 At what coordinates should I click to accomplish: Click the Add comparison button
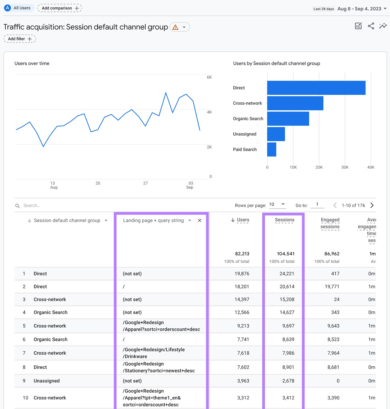tap(60, 8)
